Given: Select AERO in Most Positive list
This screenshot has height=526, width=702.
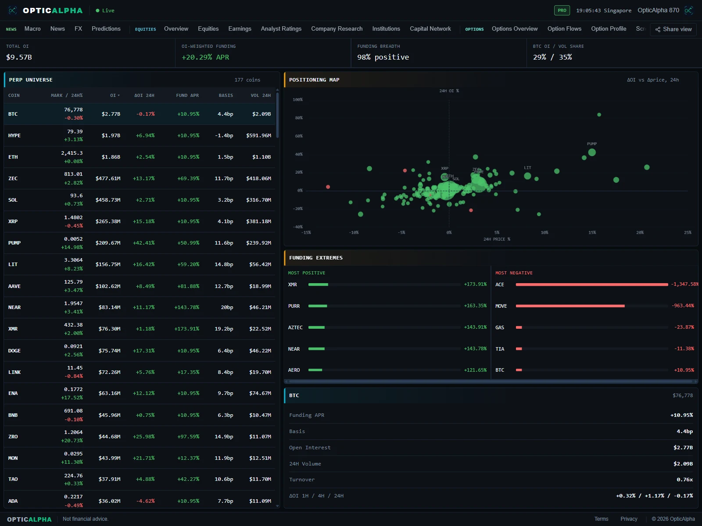Looking at the screenshot, I should pyautogui.click(x=387, y=370).
